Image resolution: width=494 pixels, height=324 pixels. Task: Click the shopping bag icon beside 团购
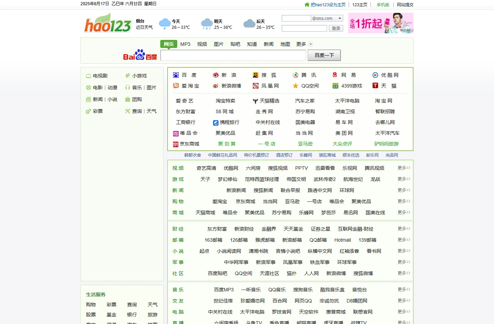coord(128,99)
